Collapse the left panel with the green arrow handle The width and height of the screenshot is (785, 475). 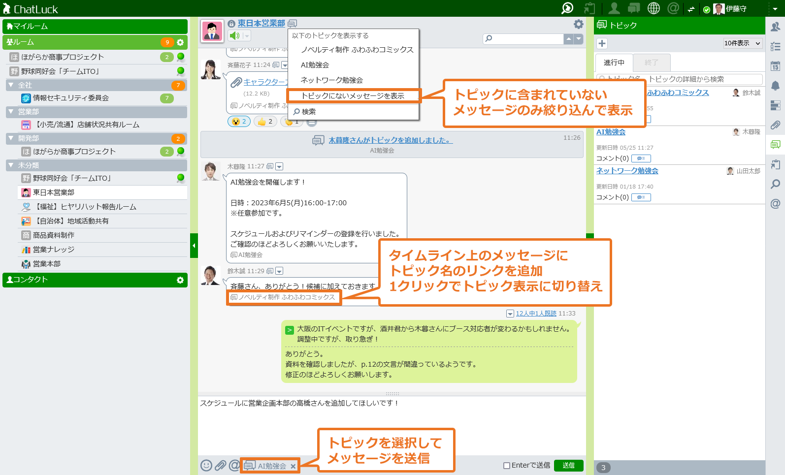pyautogui.click(x=194, y=246)
